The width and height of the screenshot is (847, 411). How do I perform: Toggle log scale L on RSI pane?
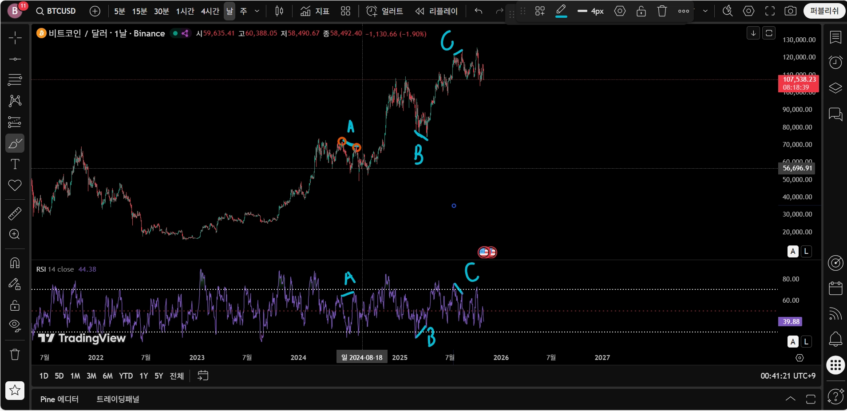pos(806,341)
